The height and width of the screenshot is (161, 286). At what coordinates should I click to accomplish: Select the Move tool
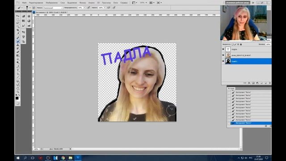click(18, 16)
